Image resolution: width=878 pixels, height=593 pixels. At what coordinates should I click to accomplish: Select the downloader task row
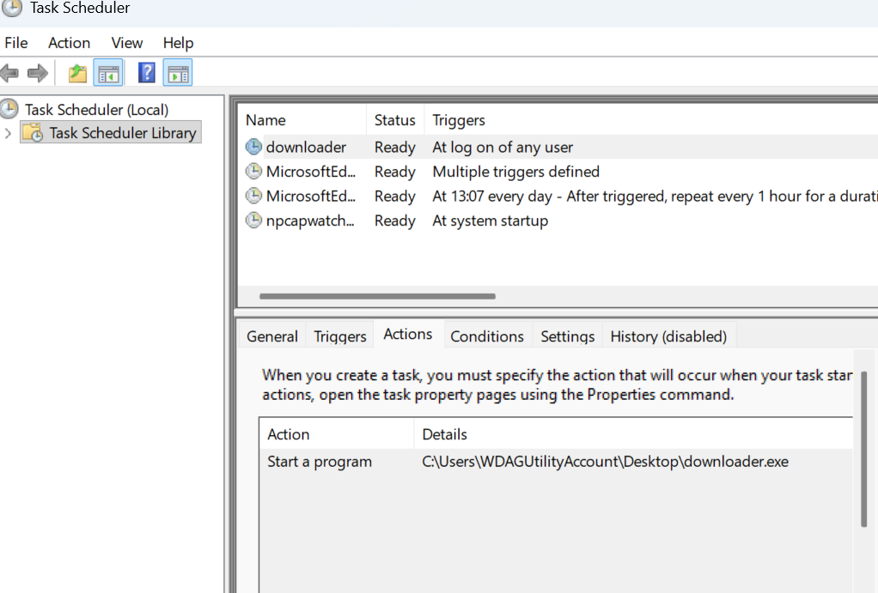[558, 147]
